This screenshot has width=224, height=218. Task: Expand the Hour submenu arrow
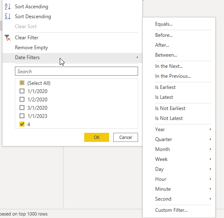click(x=210, y=179)
